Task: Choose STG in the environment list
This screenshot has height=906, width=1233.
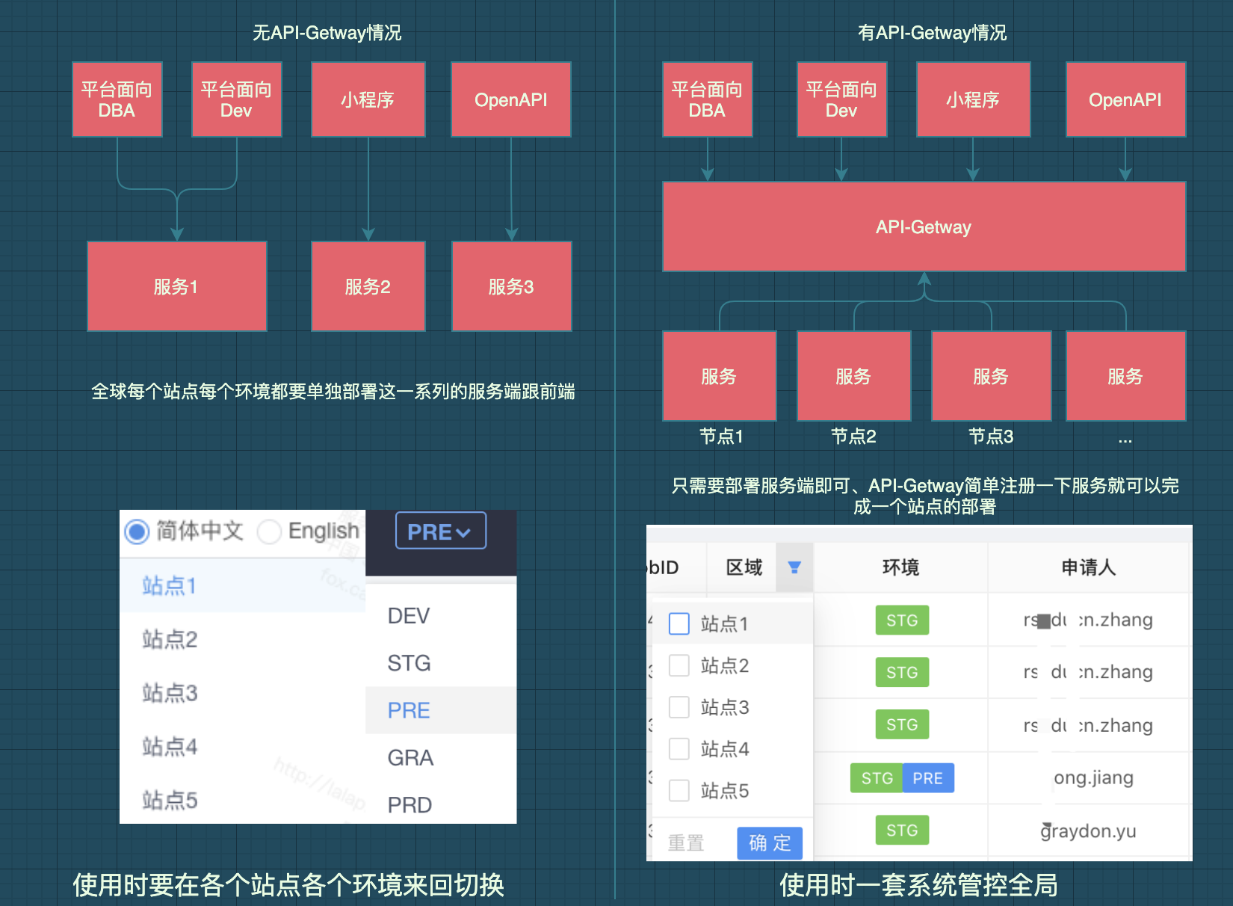Action: [x=441, y=663]
